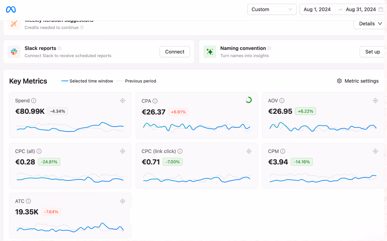Click the Aug 1, 2024 start date field

pyautogui.click(x=317, y=10)
